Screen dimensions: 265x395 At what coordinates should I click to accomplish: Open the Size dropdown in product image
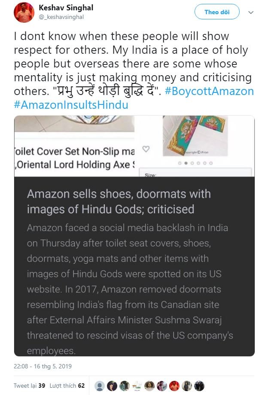pos(195,173)
